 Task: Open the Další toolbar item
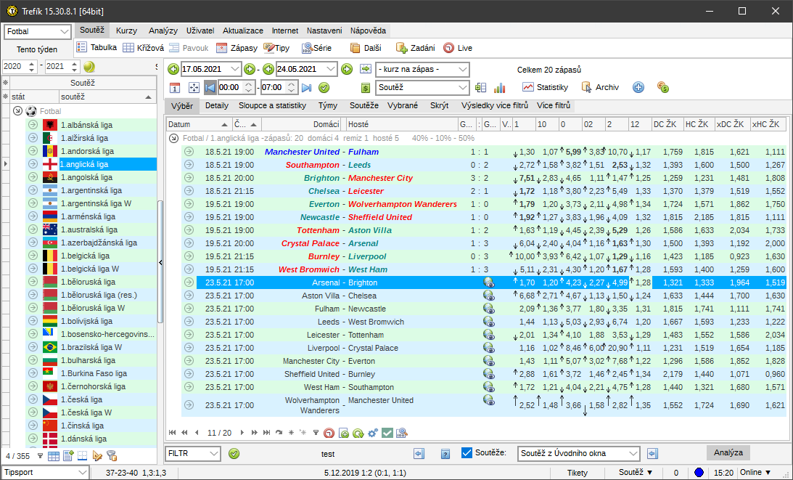(366, 48)
